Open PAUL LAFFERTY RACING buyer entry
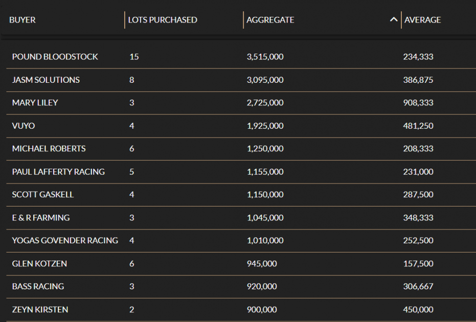476x322 pixels. pyautogui.click(x=58, y=172)
